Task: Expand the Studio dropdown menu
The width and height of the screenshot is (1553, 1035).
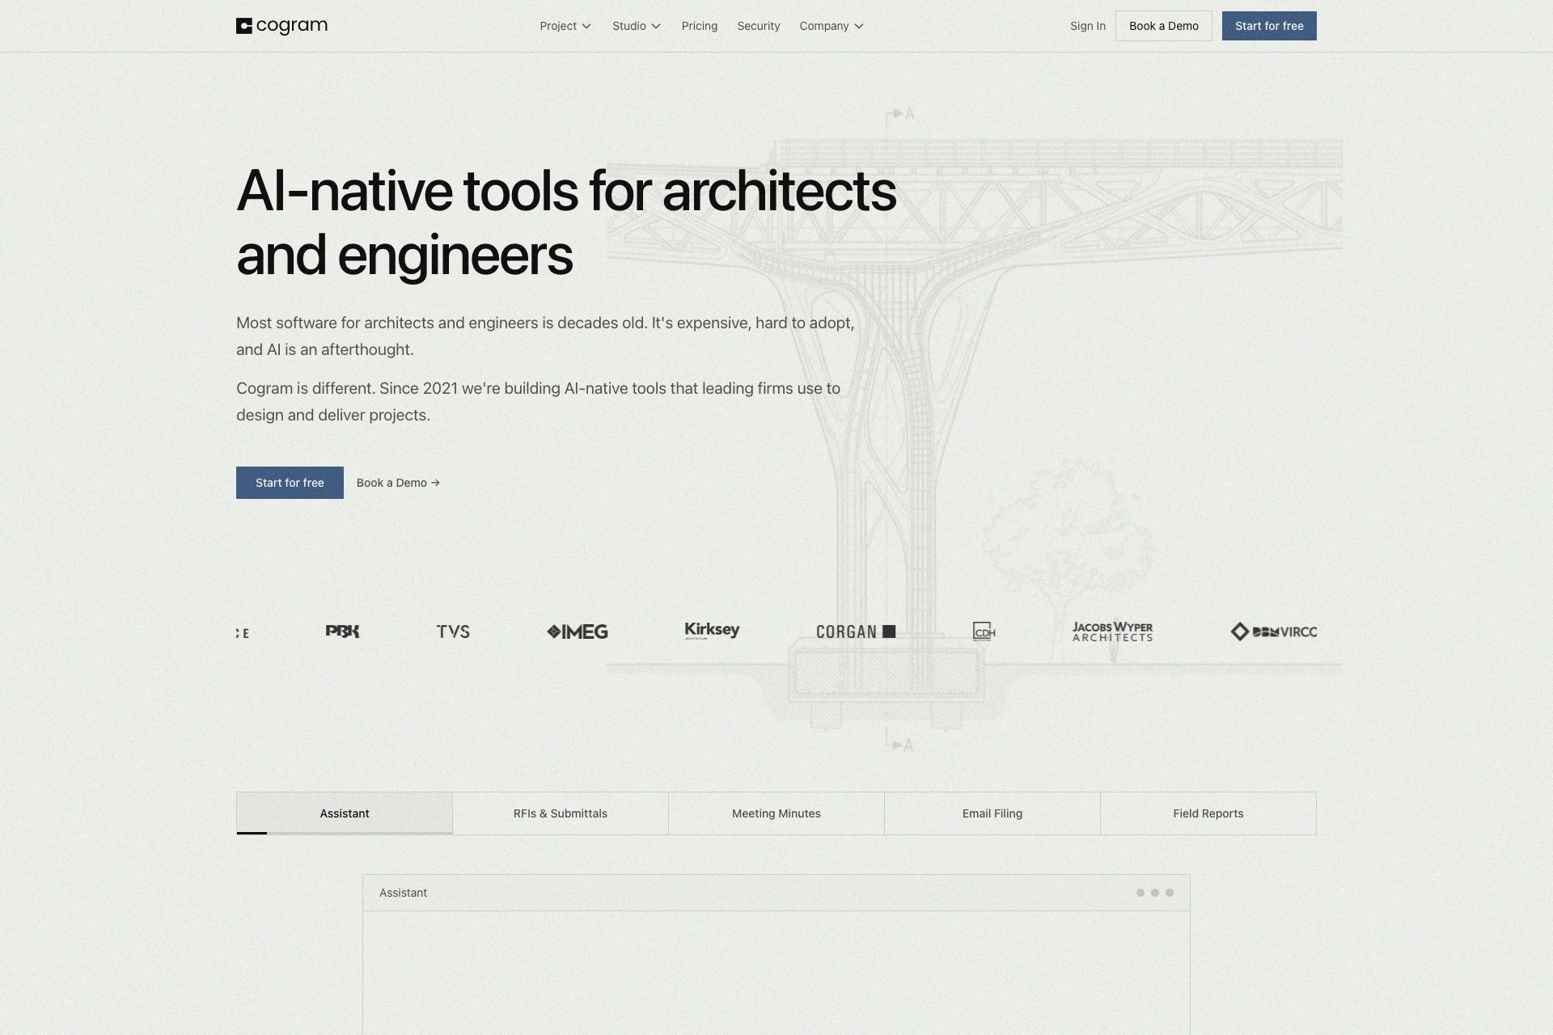Action: [x=636, y=26]
